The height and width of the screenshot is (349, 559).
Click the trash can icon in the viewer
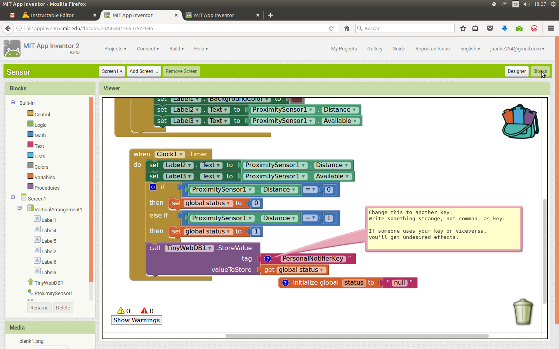(523, 311)
